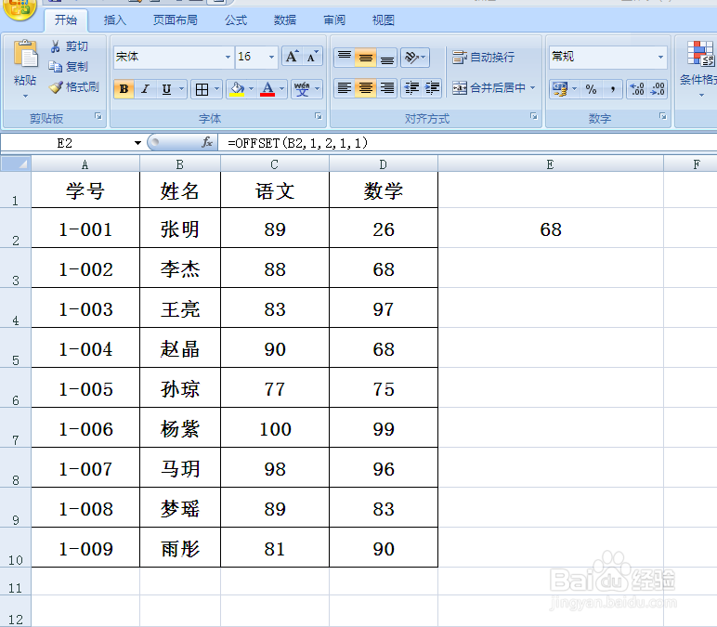Switch to 公式 tab
This screenshot has height=627, width=717.
pyautogui.click(x=236, y=20)
